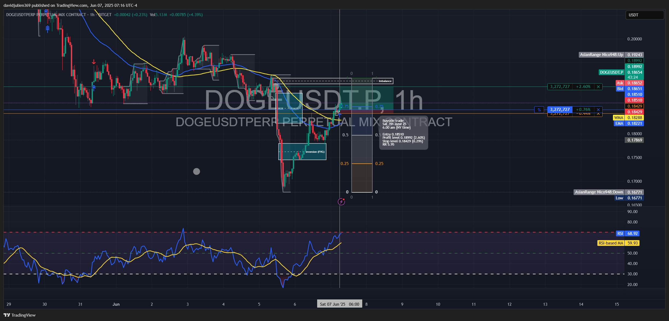Click the 0.17000 price scale label
Screen dimensions: 669x321
635,181
